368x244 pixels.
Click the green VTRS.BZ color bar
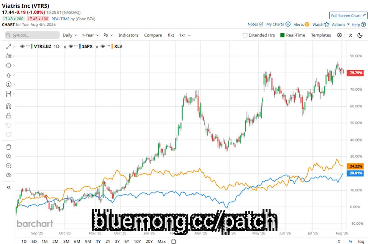(x=32, y=46)
